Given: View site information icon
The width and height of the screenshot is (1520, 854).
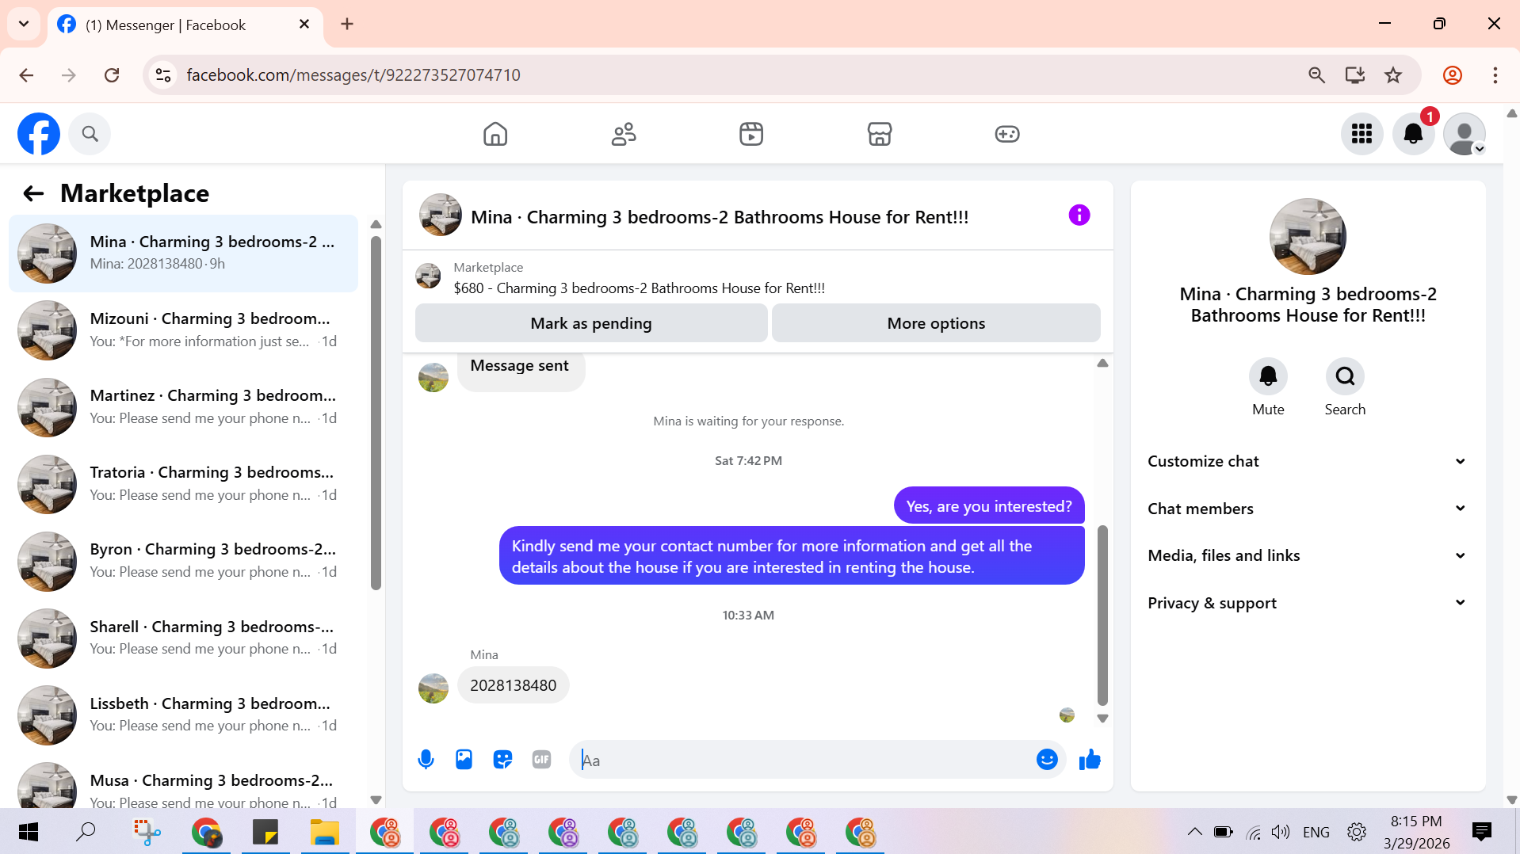Looking at the screenshot, I should coord(163,75).
